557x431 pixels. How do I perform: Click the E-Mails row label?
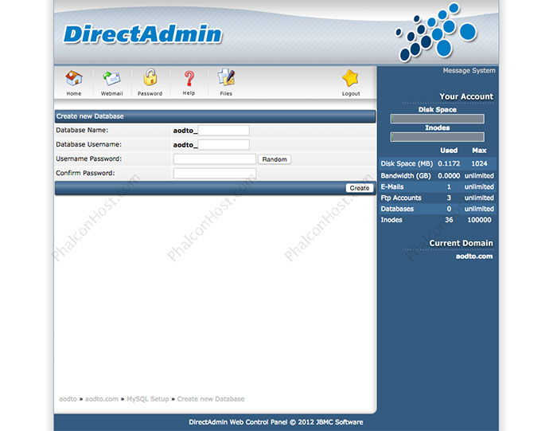click(x=392, y=186)
